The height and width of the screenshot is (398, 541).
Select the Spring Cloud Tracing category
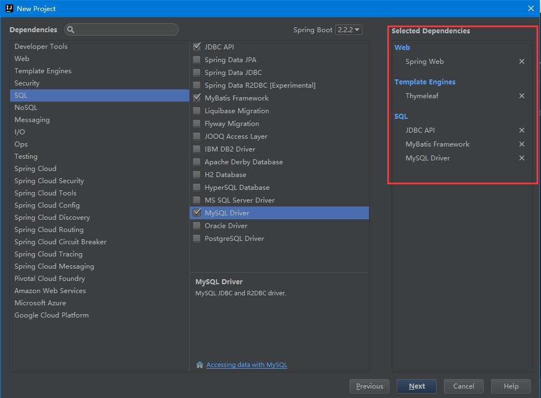pos(99,254)
